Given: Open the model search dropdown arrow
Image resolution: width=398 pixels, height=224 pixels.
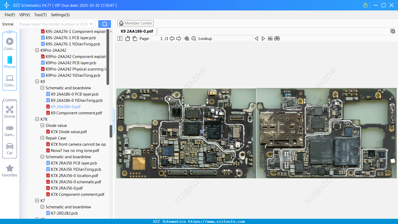Looking at the screenshot, I should point(92,24).
